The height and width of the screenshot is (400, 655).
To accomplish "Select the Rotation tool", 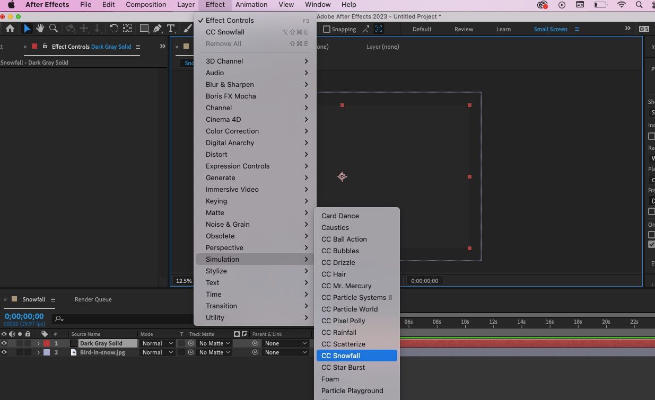I will click(113, 29).
